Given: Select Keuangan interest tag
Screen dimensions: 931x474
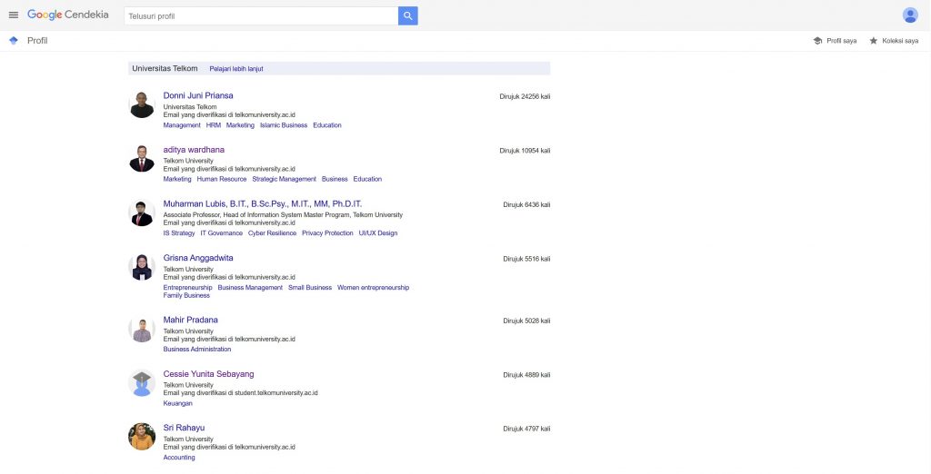Looking at the screenshot, I should 177,403.
